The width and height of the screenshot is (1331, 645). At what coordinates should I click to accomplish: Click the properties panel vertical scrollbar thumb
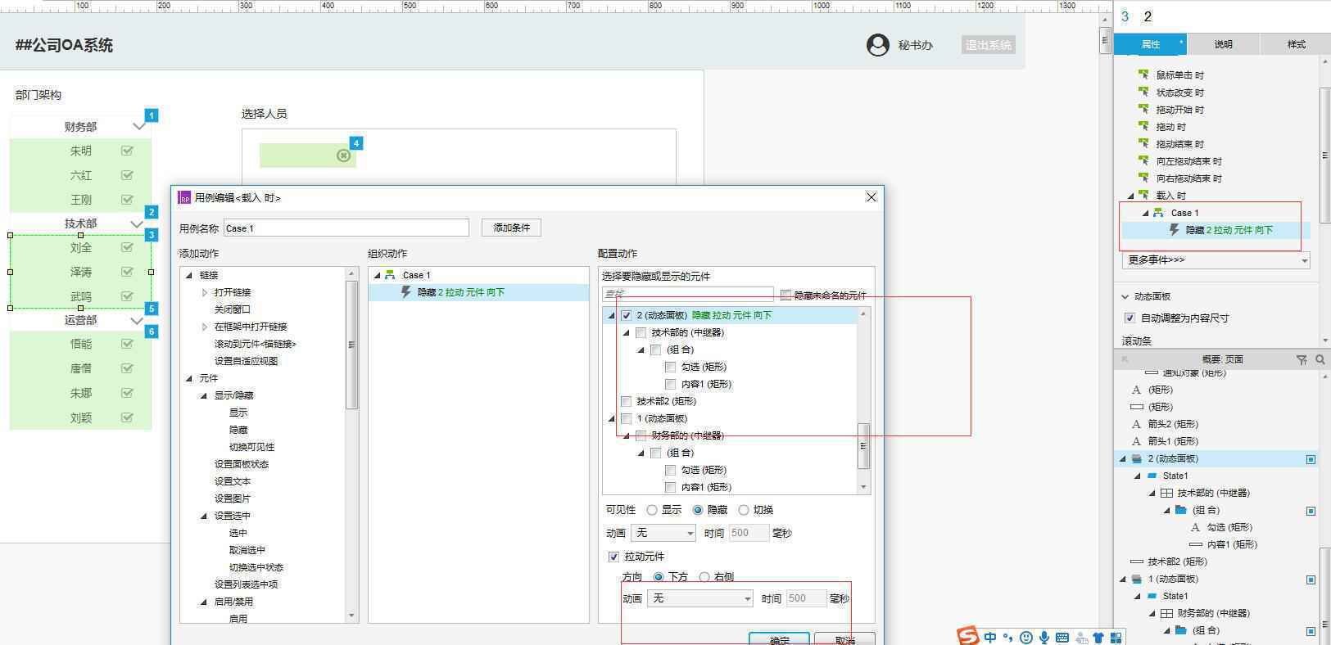click(x=1325, y=156)
